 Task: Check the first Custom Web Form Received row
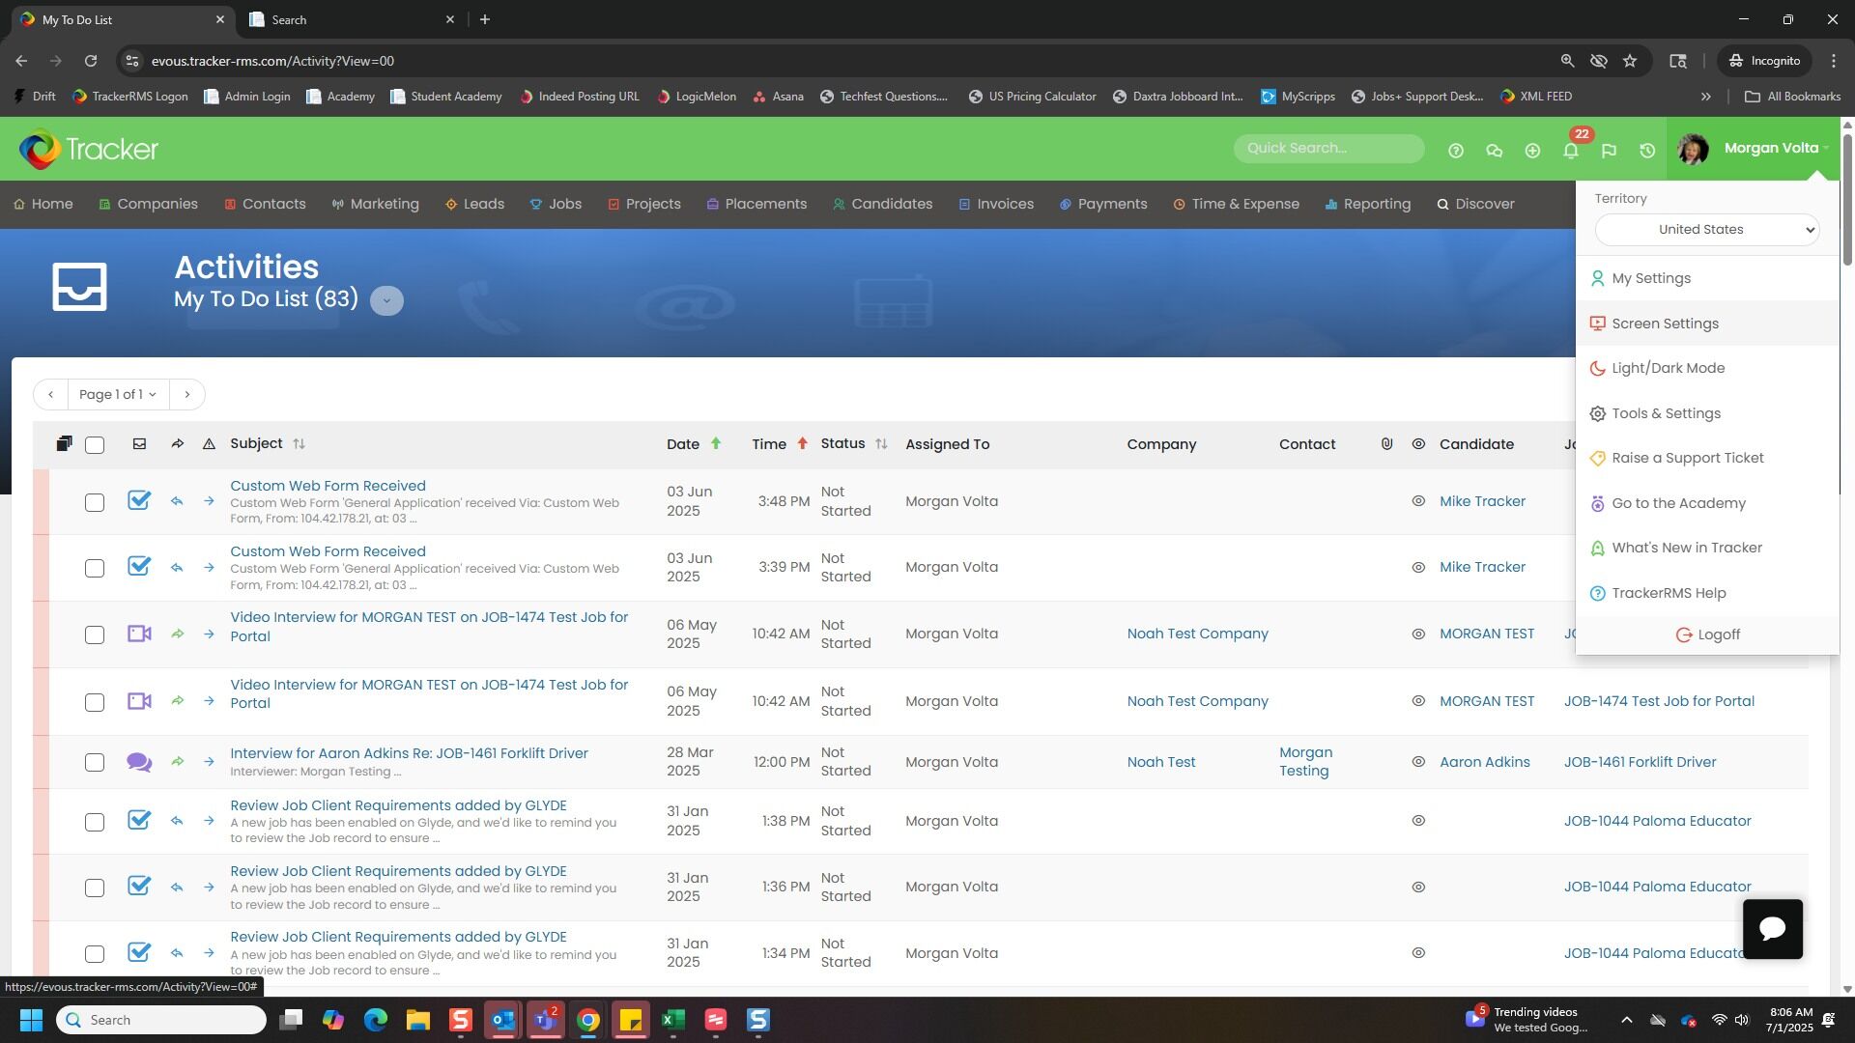(95, 502)
